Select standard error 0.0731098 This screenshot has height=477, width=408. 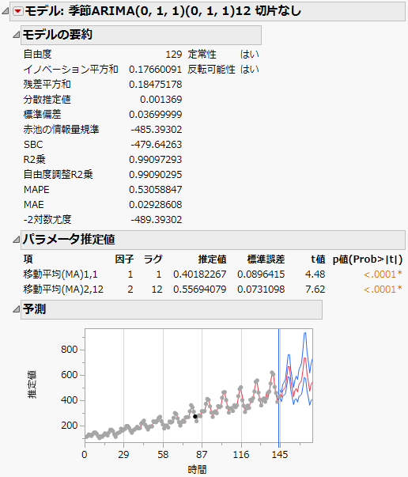click(x=261, y=289)
